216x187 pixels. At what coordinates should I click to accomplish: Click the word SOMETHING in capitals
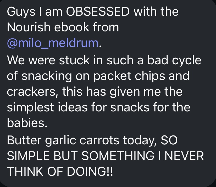tap(118, 156)
